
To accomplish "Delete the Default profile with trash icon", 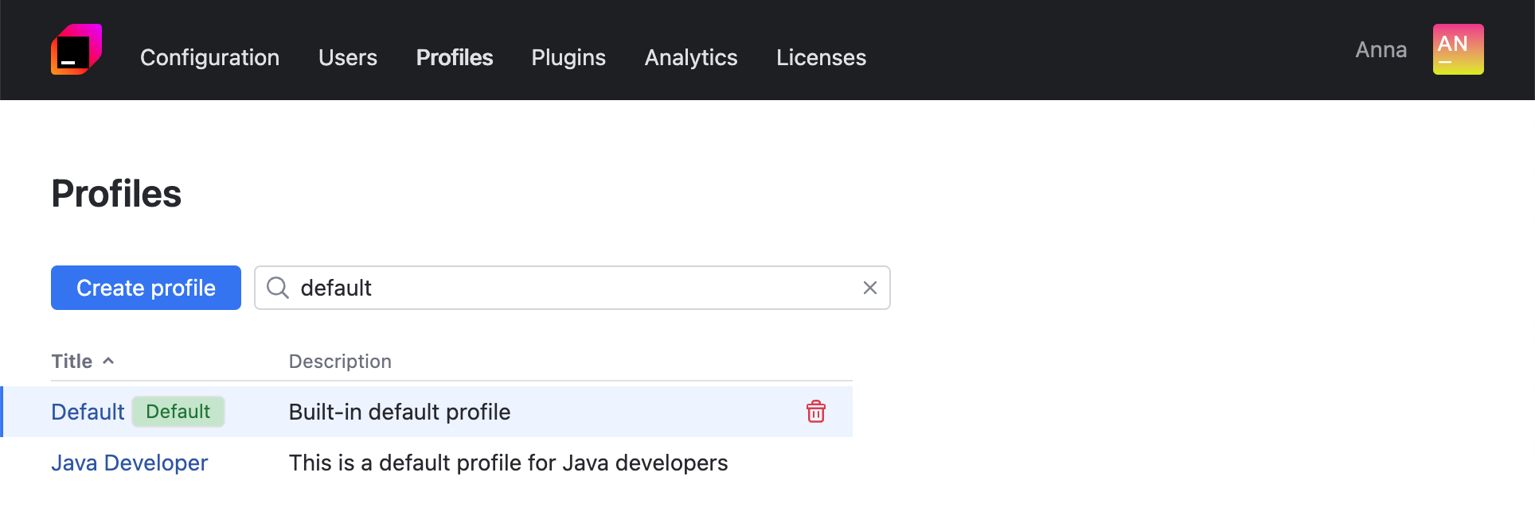I will click(x=815, y=412).
